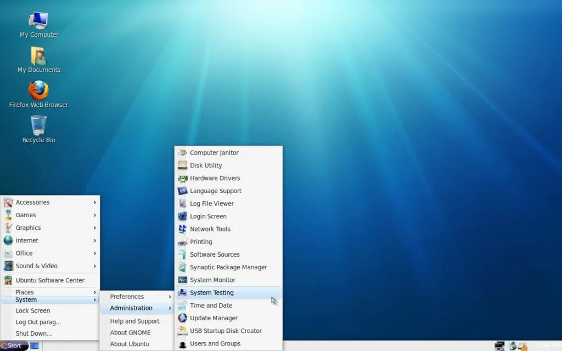Expand Internet submenu arrow
The image size is (562, 351).
pyautogui.click(x=94, y=240)
